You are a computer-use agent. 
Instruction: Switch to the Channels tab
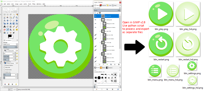pos(104,5)
